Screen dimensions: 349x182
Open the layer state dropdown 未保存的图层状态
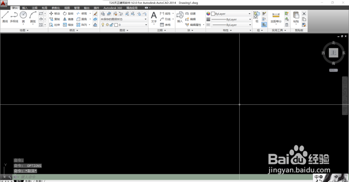pyautogui.click(x=124, y=19)
